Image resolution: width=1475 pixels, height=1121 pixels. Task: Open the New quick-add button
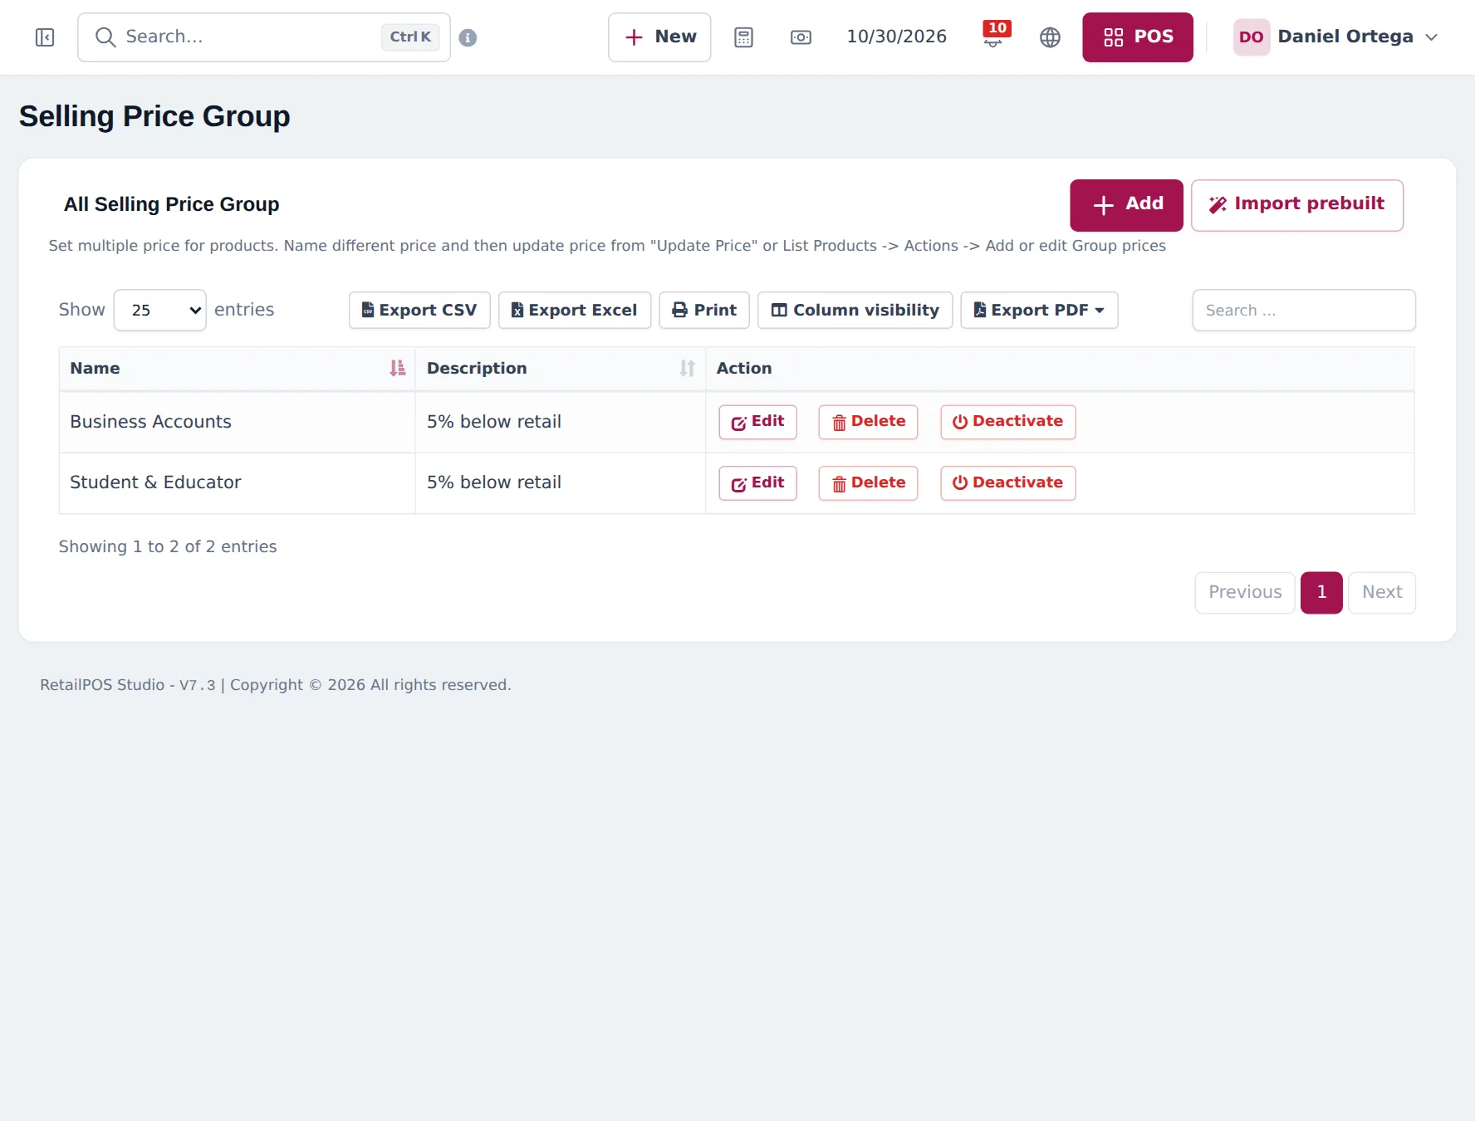pos(659,37)
